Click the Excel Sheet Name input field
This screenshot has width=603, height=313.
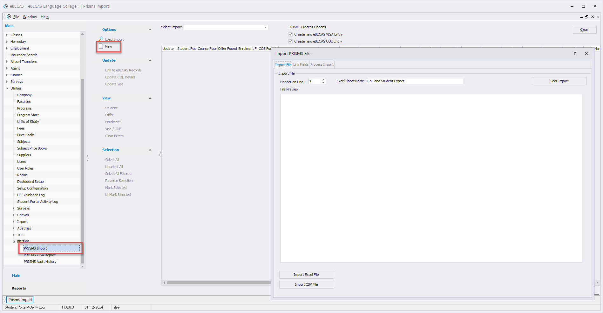pos(415,81)
